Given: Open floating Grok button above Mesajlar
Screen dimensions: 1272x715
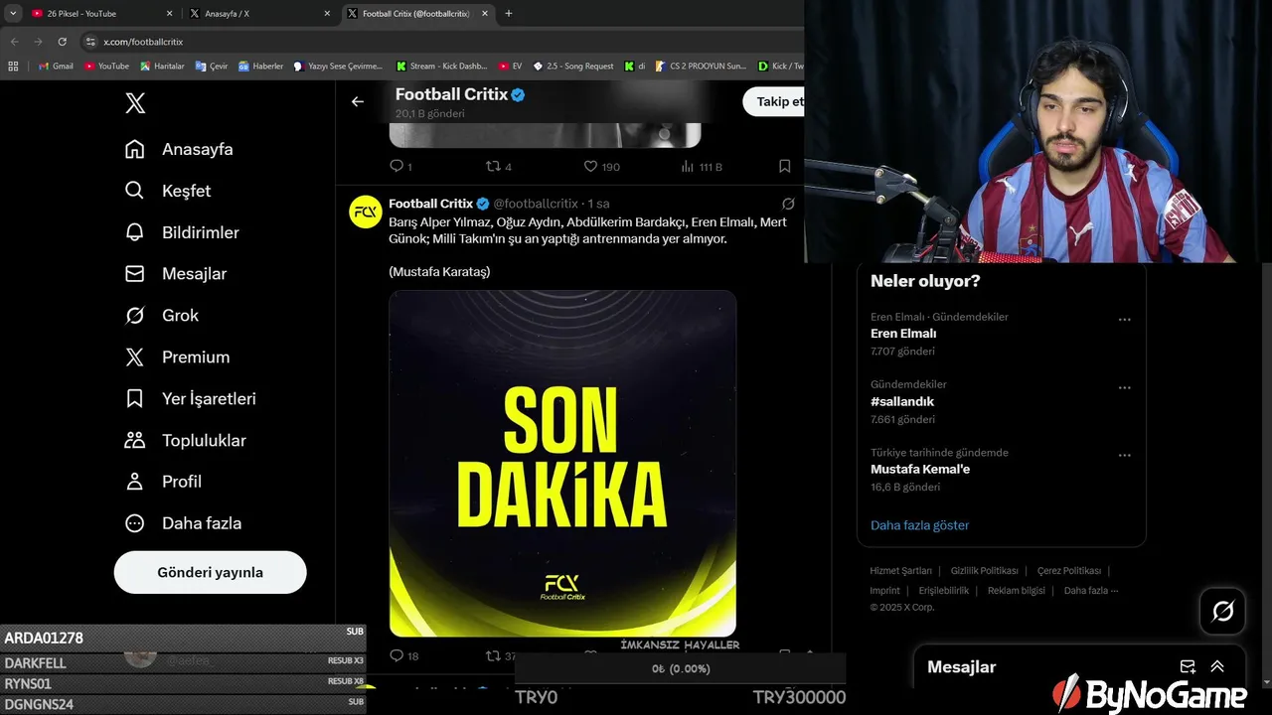Looking at the screenshot, I should coord(1222,611).
